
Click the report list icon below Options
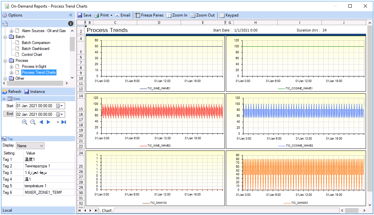click(x=5, y=23)
